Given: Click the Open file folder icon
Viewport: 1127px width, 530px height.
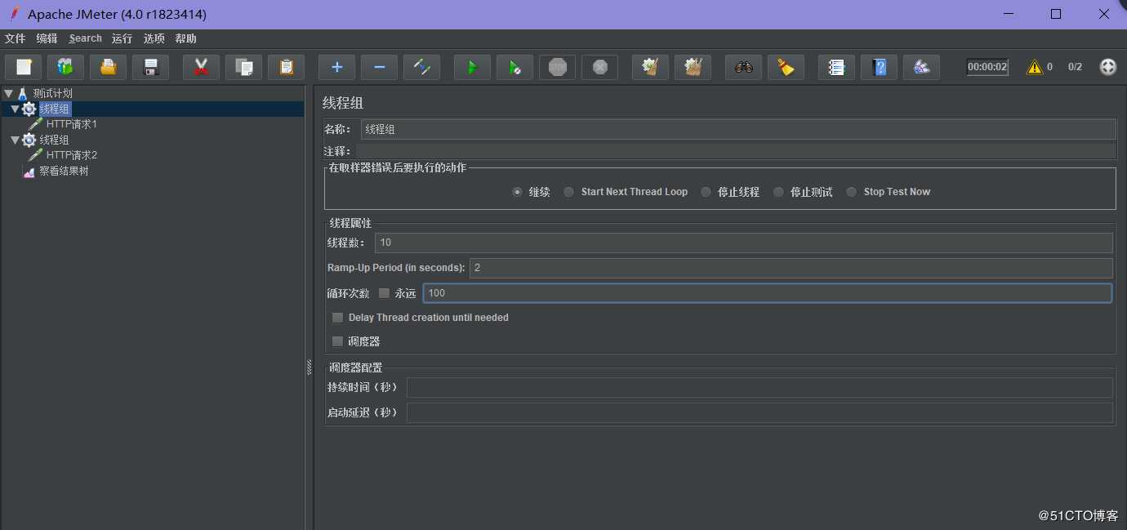Looking at the screenshot, I should point(108,67).
